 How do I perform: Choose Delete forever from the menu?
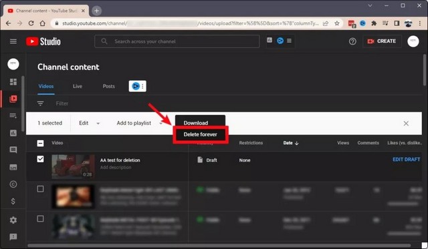tap(201, 134)
